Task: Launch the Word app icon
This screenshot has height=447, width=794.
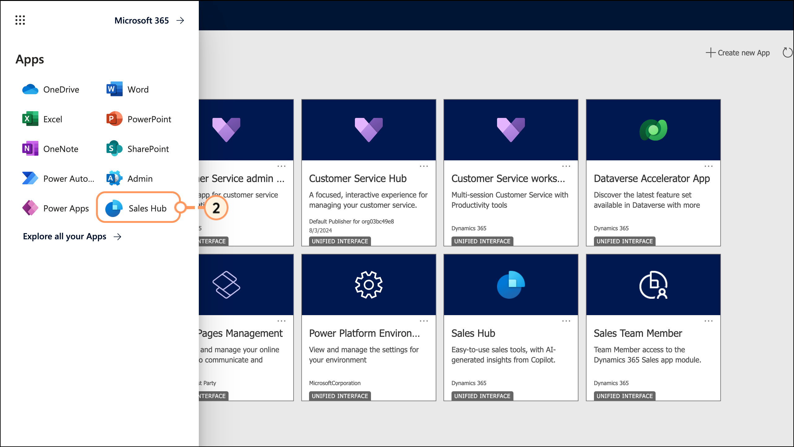Action: [114, 89]
